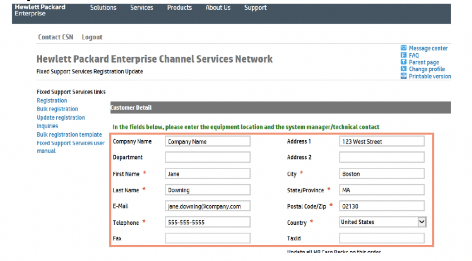Image resolution: width=472 pixels, height=261 pixels.
Task: Open the Bulk registration template link
Action: (x=69, y=135)
